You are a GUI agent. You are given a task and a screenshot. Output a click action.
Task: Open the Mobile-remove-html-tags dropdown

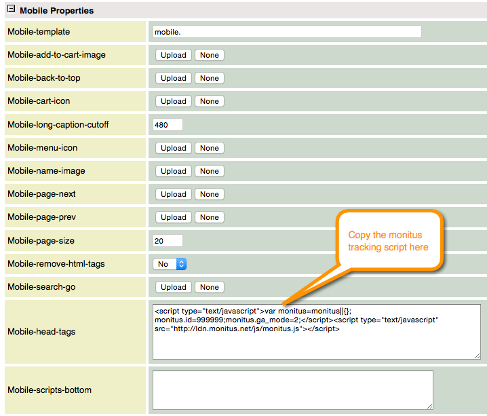click(x=170, y=264)
